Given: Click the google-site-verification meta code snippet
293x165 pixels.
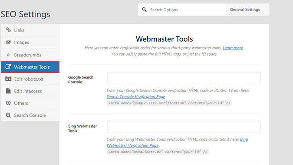Looking at the screenshot, I should (169, 103).
